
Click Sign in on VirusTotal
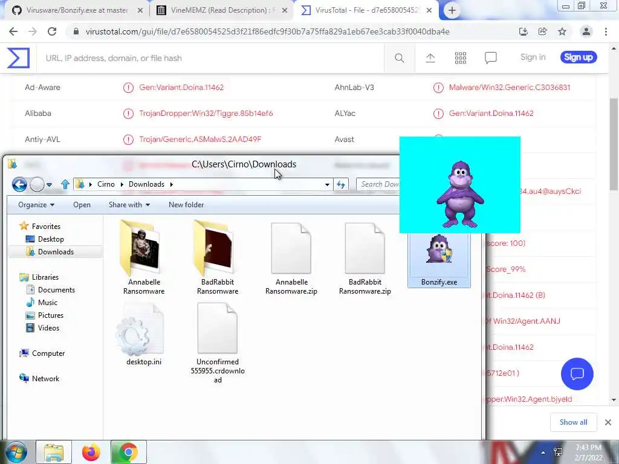pos(533,57)
